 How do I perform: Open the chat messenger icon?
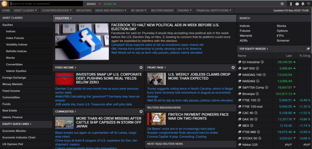[x=297, y=4]
